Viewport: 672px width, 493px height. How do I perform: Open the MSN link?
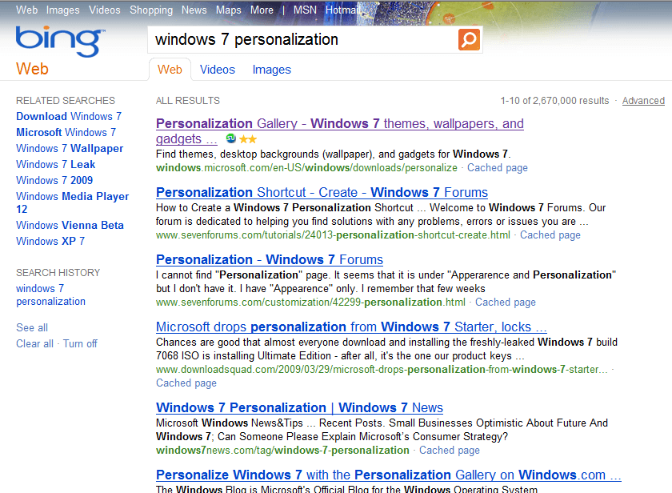(305, 10)
